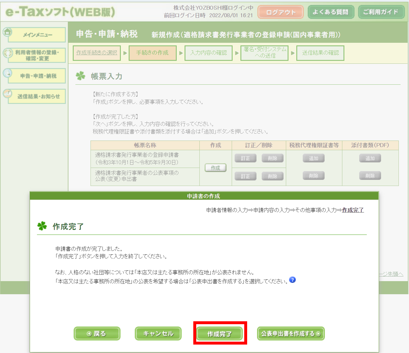
Task: Click the ログアウト button
Action: click(281, 12)
